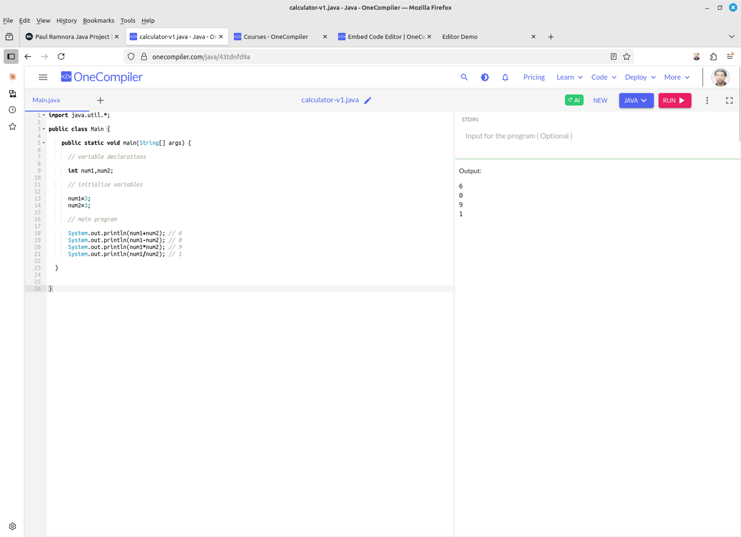Screen dimensions: 741x537
Task: Open the search magnifier icon
Action: (464, 77)
